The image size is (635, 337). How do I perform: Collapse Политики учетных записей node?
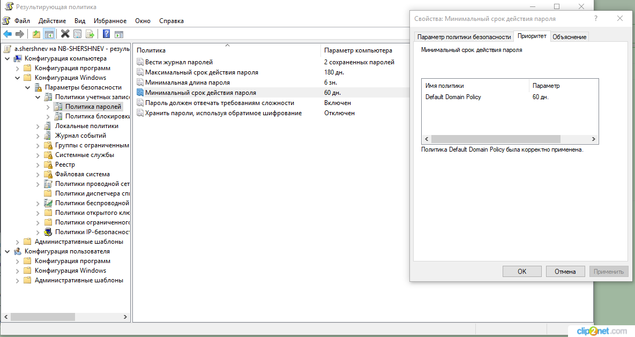(x=38, y=97)
